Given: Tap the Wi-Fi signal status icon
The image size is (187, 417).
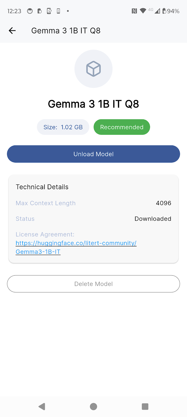Looking at the screenshot, I should coord(143,11).
